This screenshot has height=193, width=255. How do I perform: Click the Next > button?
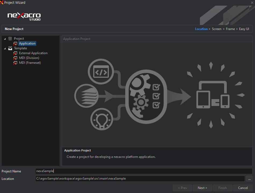202,188
